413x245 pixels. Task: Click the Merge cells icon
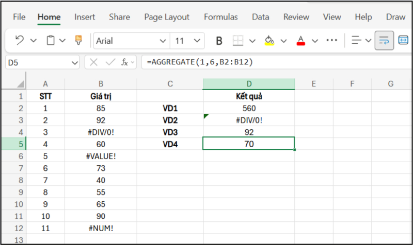click(403, 40)
